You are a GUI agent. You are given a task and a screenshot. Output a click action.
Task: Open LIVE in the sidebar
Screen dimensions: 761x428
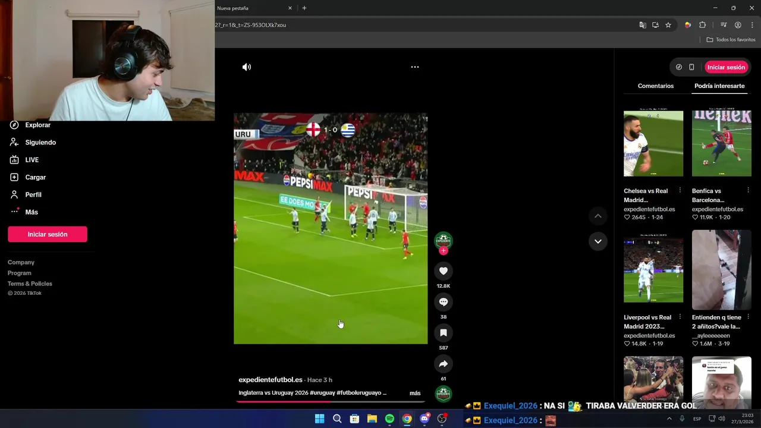pos(24,160)
